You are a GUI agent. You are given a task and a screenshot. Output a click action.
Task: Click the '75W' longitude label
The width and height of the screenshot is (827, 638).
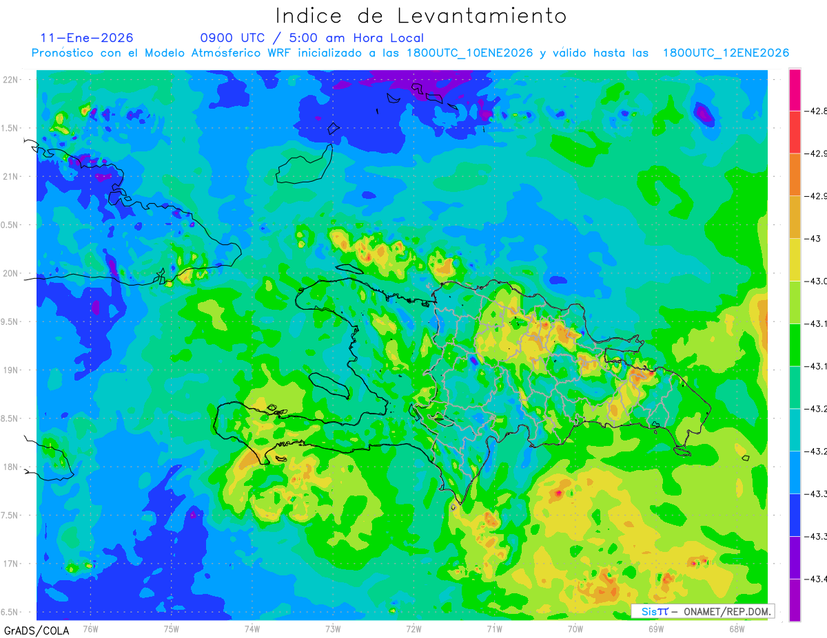pos(171,628)
